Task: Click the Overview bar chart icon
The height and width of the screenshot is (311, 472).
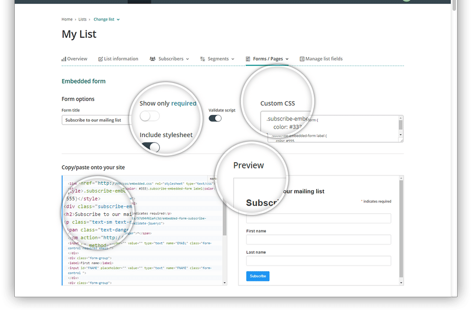Action: (x=63, y=59)
